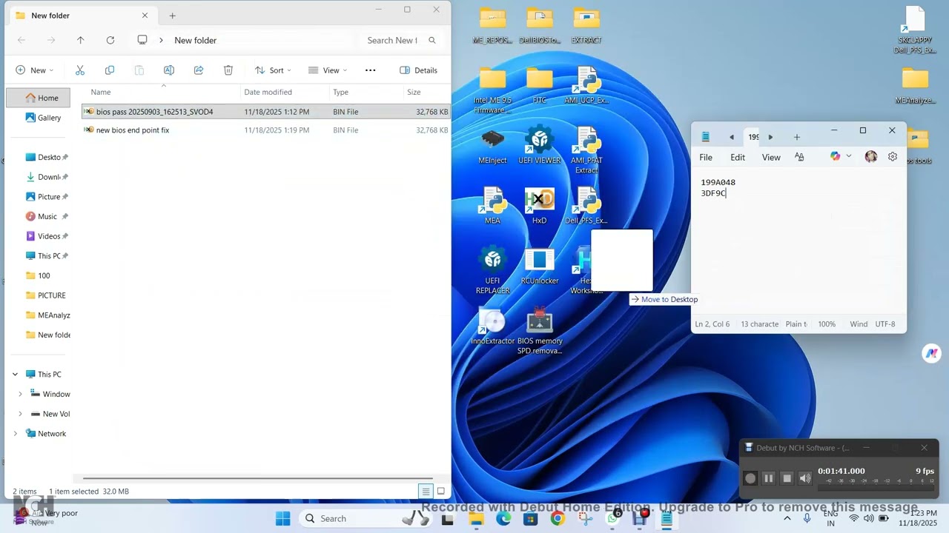This screenshot has width=949, height=533.
Task: Open the Sort dropdown
Action: [273, 70]
